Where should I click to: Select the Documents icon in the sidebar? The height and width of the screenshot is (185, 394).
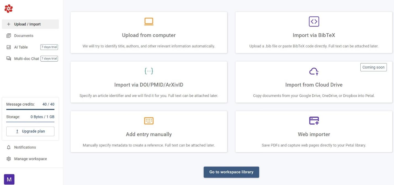(9, 36)
